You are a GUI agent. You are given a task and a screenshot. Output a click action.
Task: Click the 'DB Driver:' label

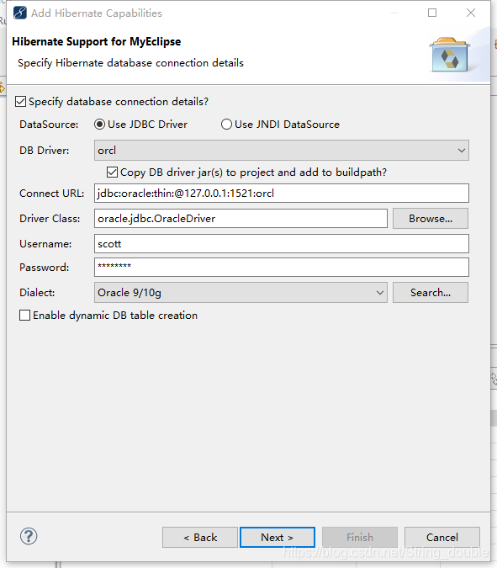click(x=45, y=151)
